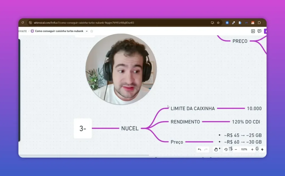Undo the last change

click(199, 149)
